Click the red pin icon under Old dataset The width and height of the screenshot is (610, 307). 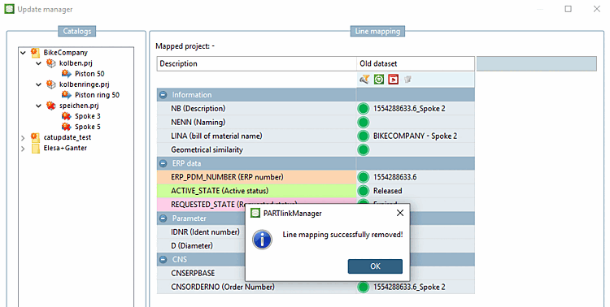394,80
